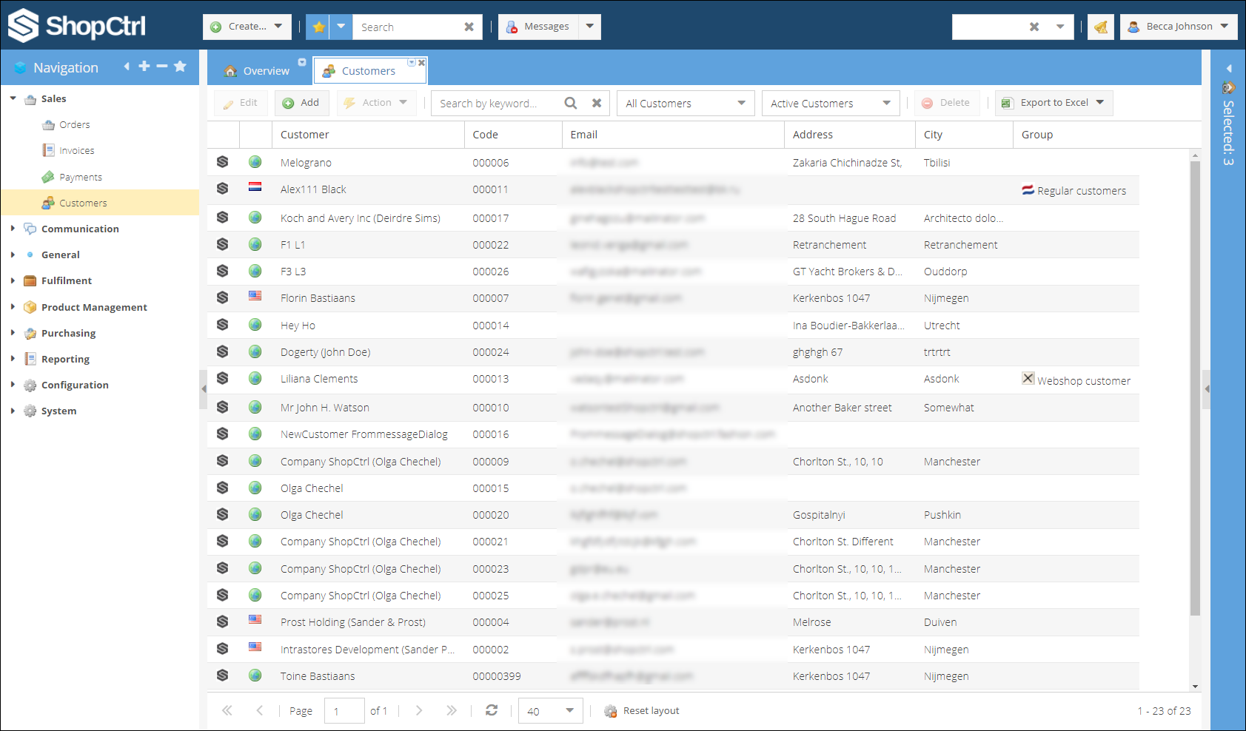Image resolution: width=1246 pixels, height=731 pixels.
Task: Sort by the Code column header
Action: 513,135
